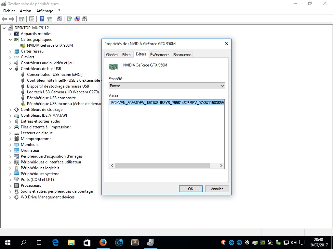
Task: Click the Forward arrow toolbar icon
Action: [12, 19]
